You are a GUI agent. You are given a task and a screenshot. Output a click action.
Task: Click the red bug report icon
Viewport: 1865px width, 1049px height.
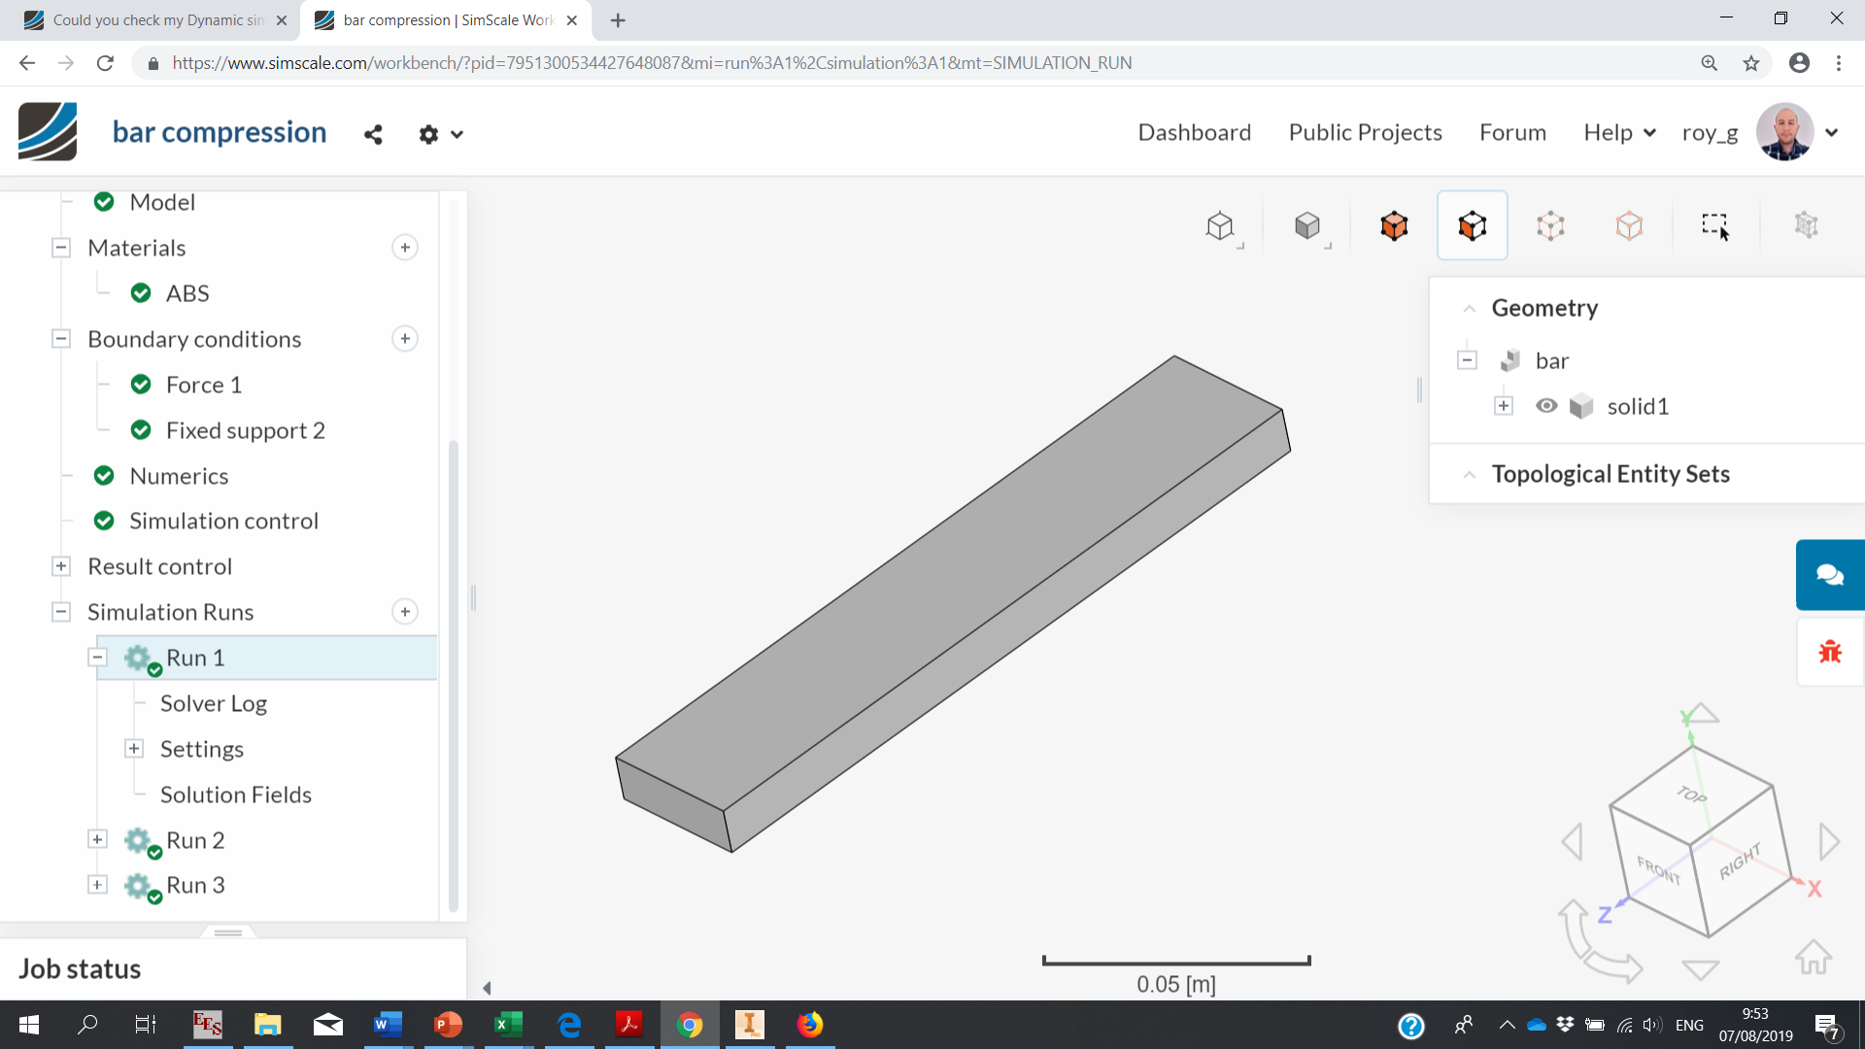1829,652
